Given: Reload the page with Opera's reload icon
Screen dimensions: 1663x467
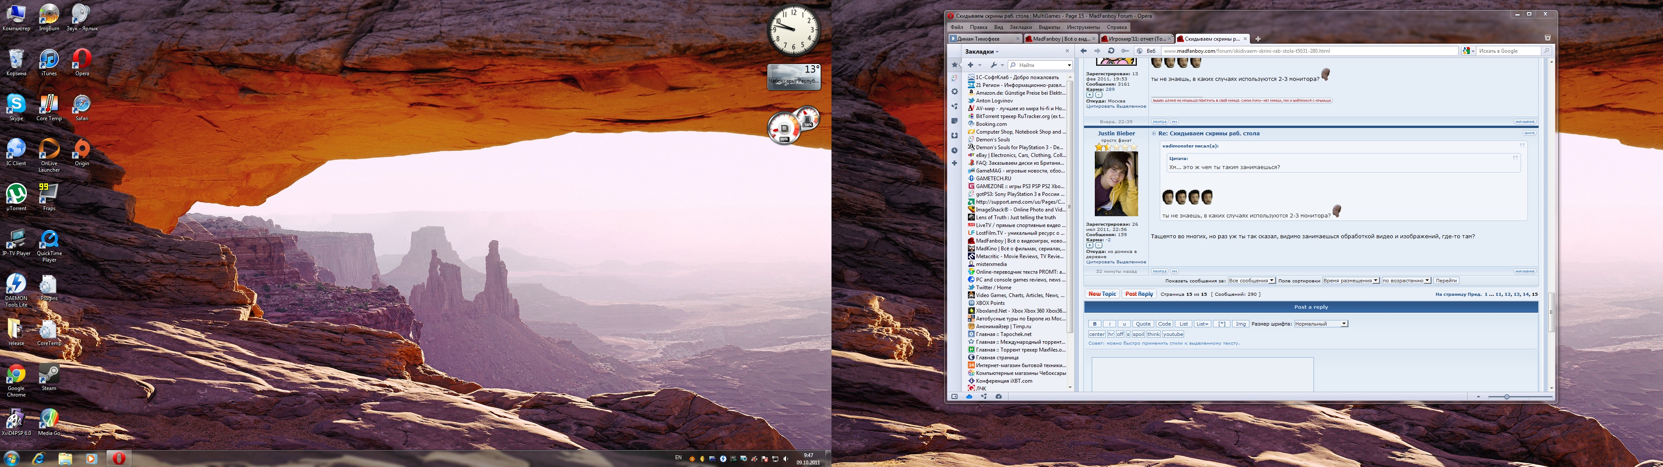Looking at the screenshot, I should click(1111, 51).
